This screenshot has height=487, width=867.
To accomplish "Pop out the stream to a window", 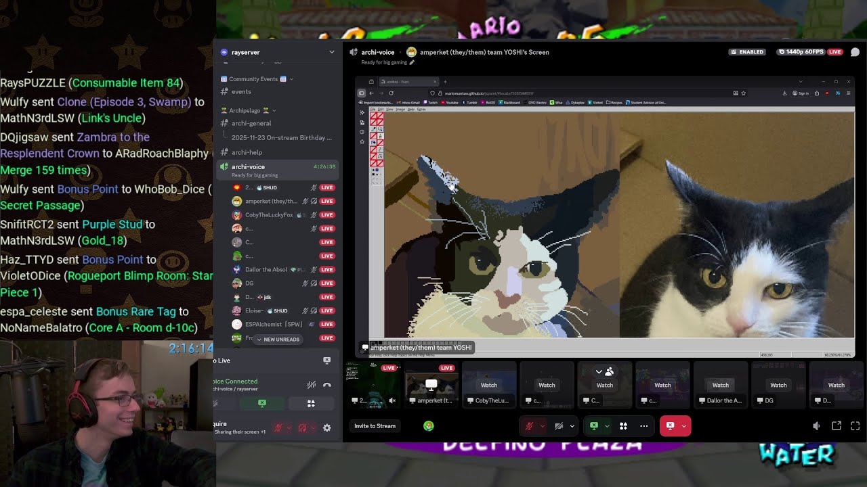I will pyautogui.click(x=837, y=426).
